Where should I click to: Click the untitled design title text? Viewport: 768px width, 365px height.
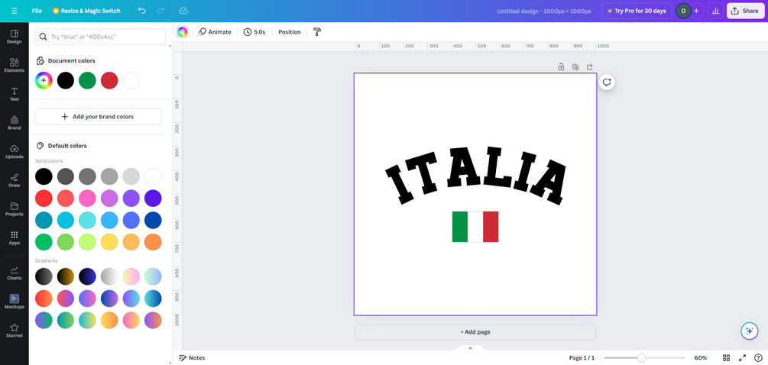point(543,11)
